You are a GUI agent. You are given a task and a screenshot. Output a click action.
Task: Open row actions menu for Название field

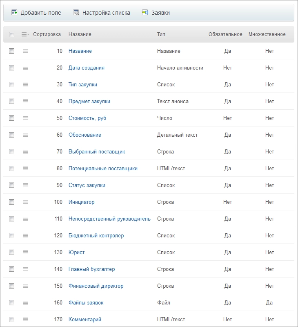pyautogui.click(x=26, y=51)
